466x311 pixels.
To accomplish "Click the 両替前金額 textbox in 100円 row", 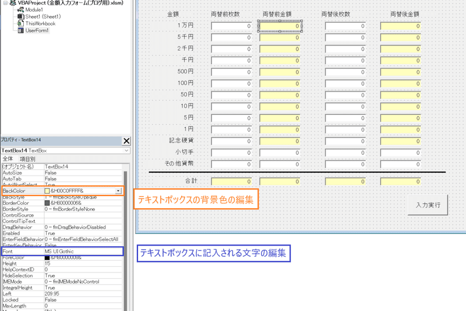I will pos(280,83).
